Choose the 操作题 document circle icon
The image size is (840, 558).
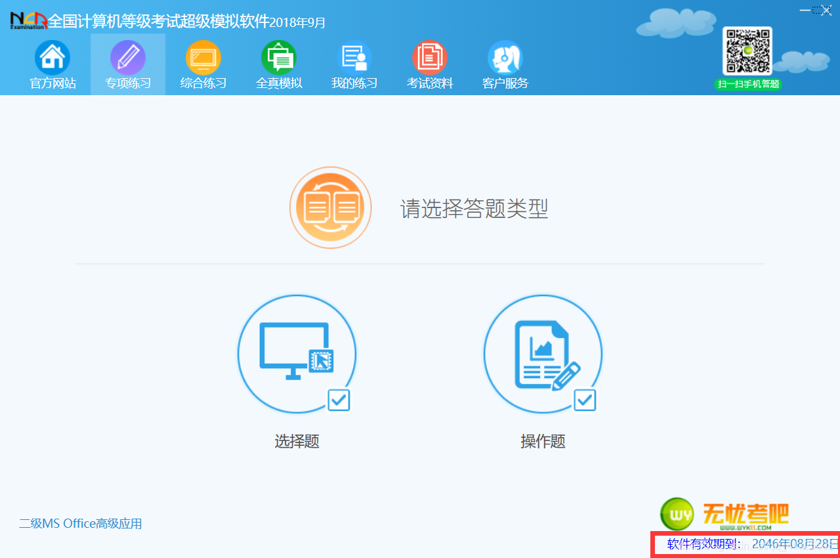pos(543,354)
